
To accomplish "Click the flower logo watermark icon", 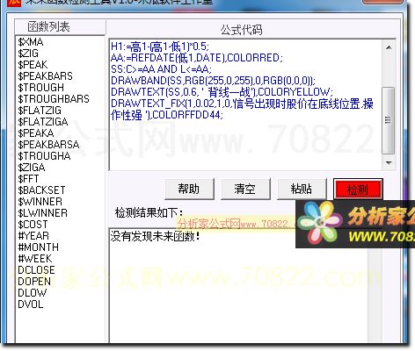I will point(320,223).
